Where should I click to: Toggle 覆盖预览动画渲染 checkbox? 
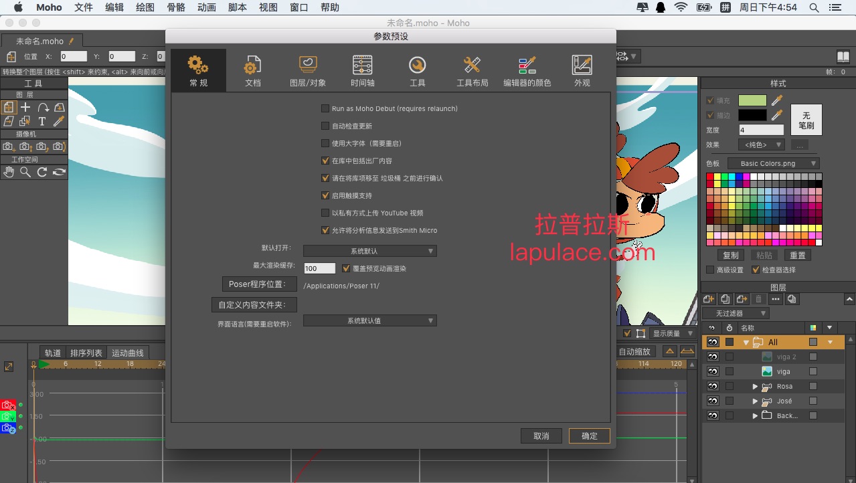pyautogui.click(x=346, y=268)
